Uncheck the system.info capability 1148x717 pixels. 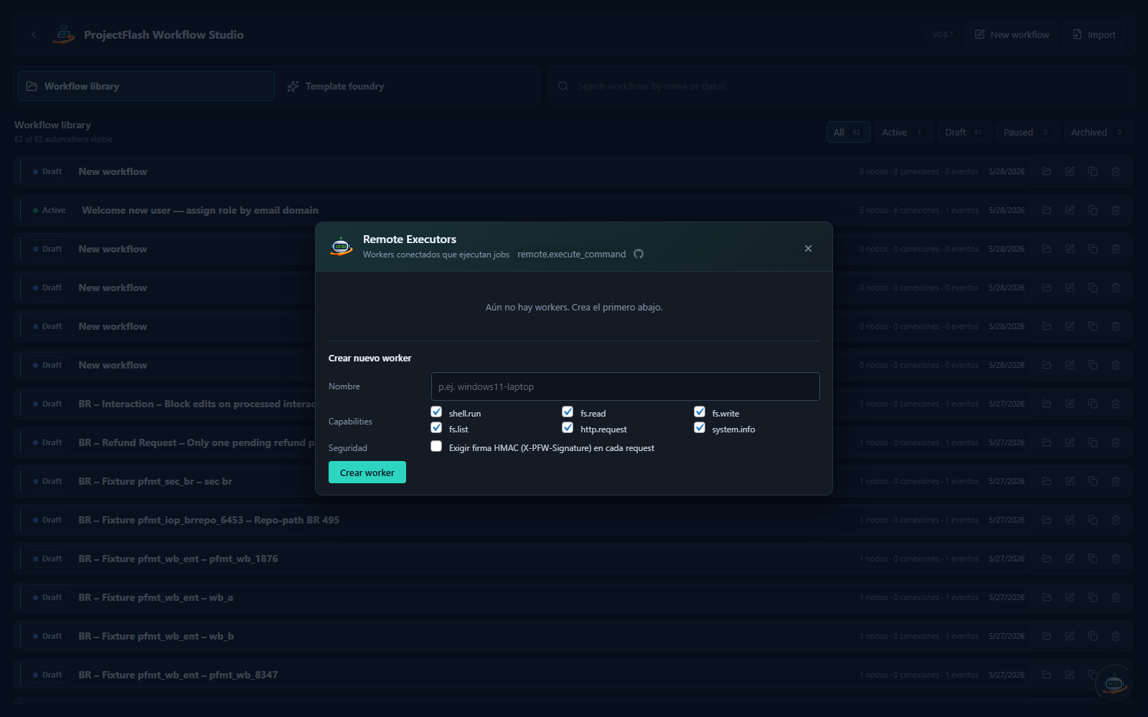click(700, 427)
